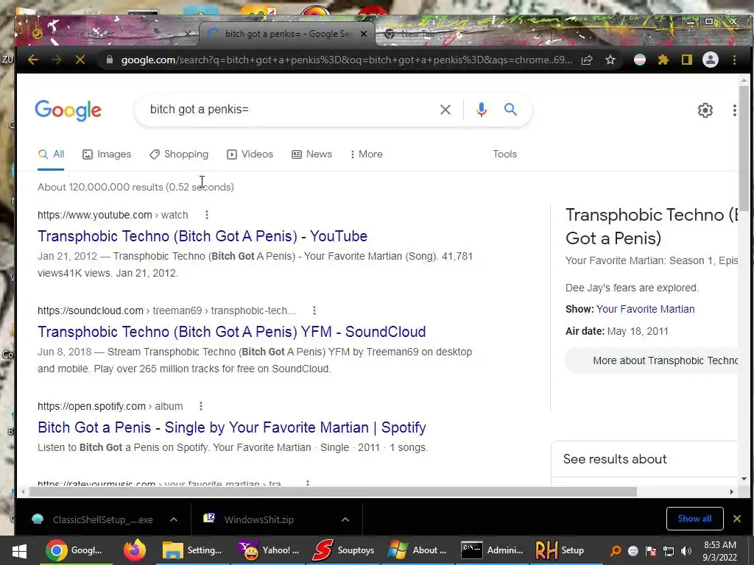The width and height of the screenshot is (754, 565).
Task: Switch to the Images tab
Action: 107,154
